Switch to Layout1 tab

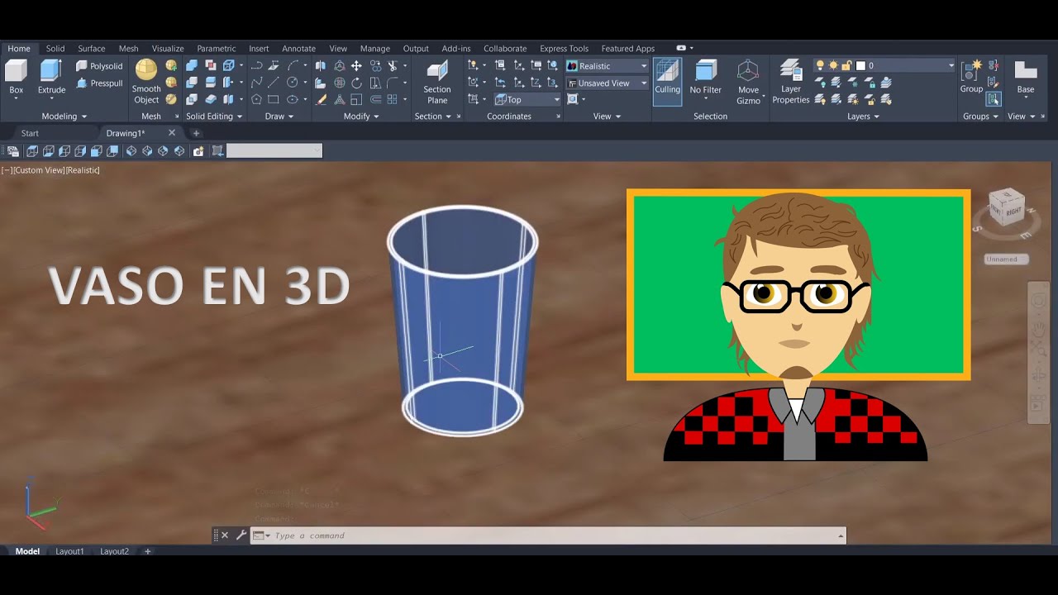[x=69, y=551]
